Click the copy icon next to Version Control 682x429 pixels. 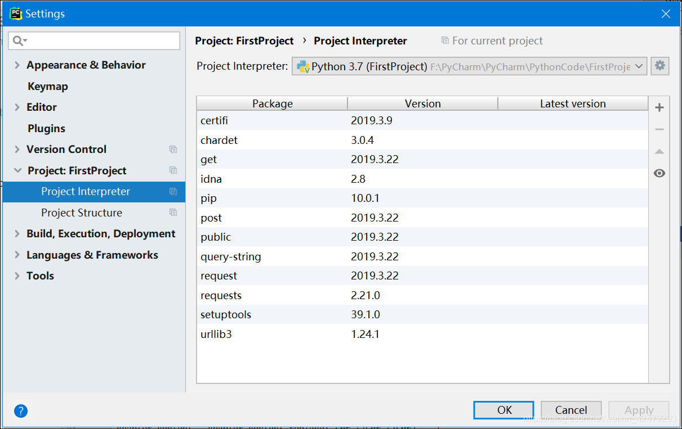[173, 150]
